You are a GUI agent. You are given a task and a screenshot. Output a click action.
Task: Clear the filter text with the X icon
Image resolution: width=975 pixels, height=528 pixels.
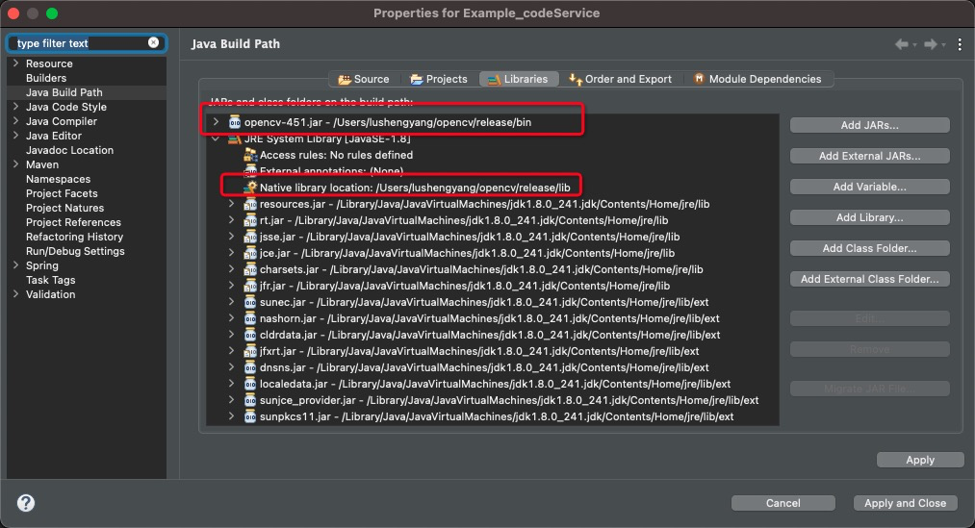(154, 42)
